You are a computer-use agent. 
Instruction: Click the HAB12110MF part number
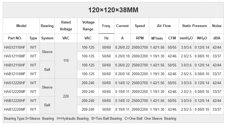pyautogui.click(x=15, y=74)
